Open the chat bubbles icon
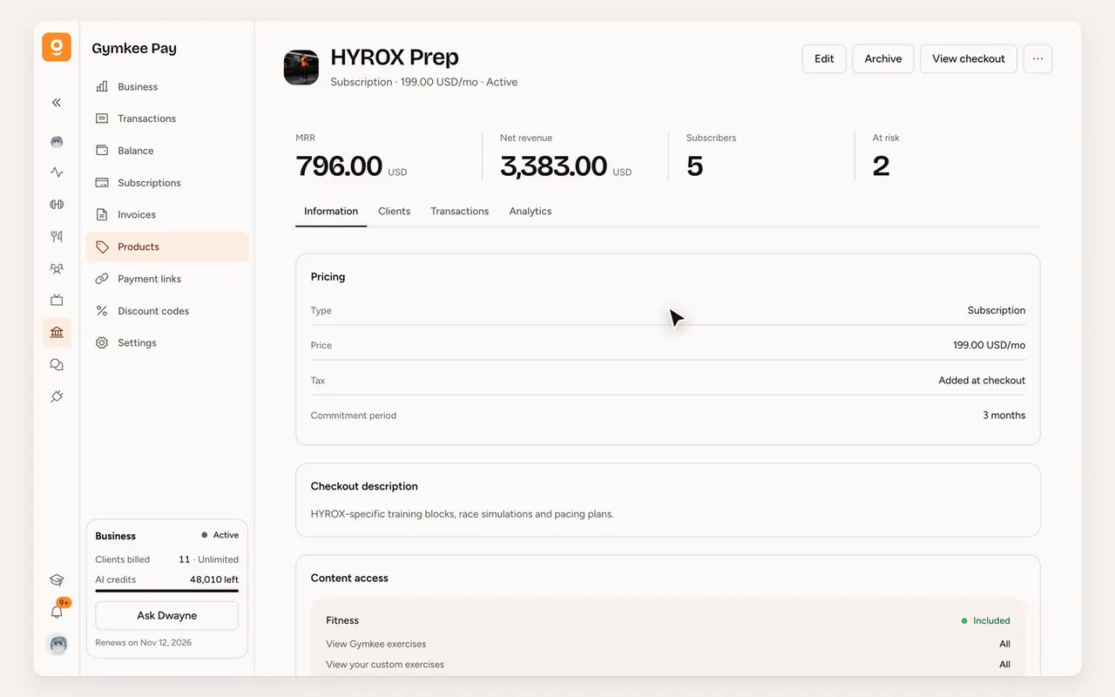 pos(57,365)
